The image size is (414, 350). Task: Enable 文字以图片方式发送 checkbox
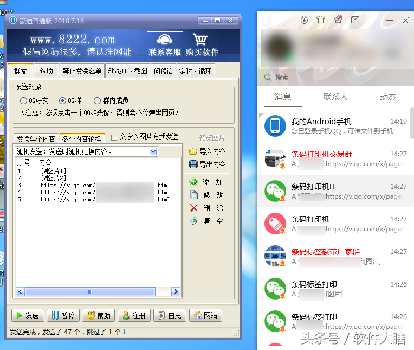114,137
